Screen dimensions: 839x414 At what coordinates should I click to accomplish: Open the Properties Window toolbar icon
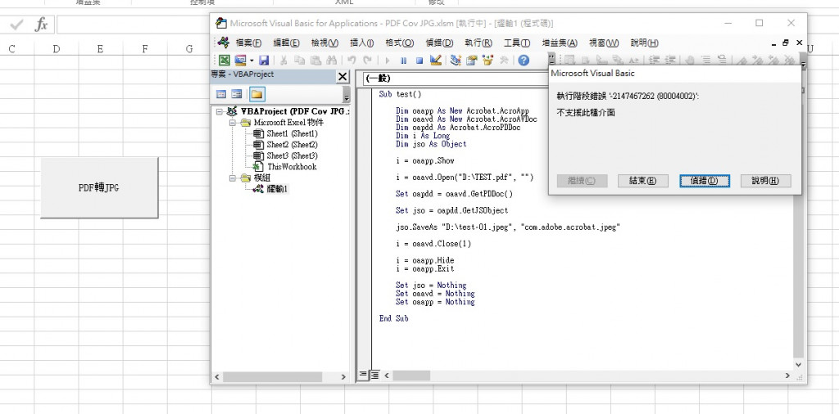[471, 61]
